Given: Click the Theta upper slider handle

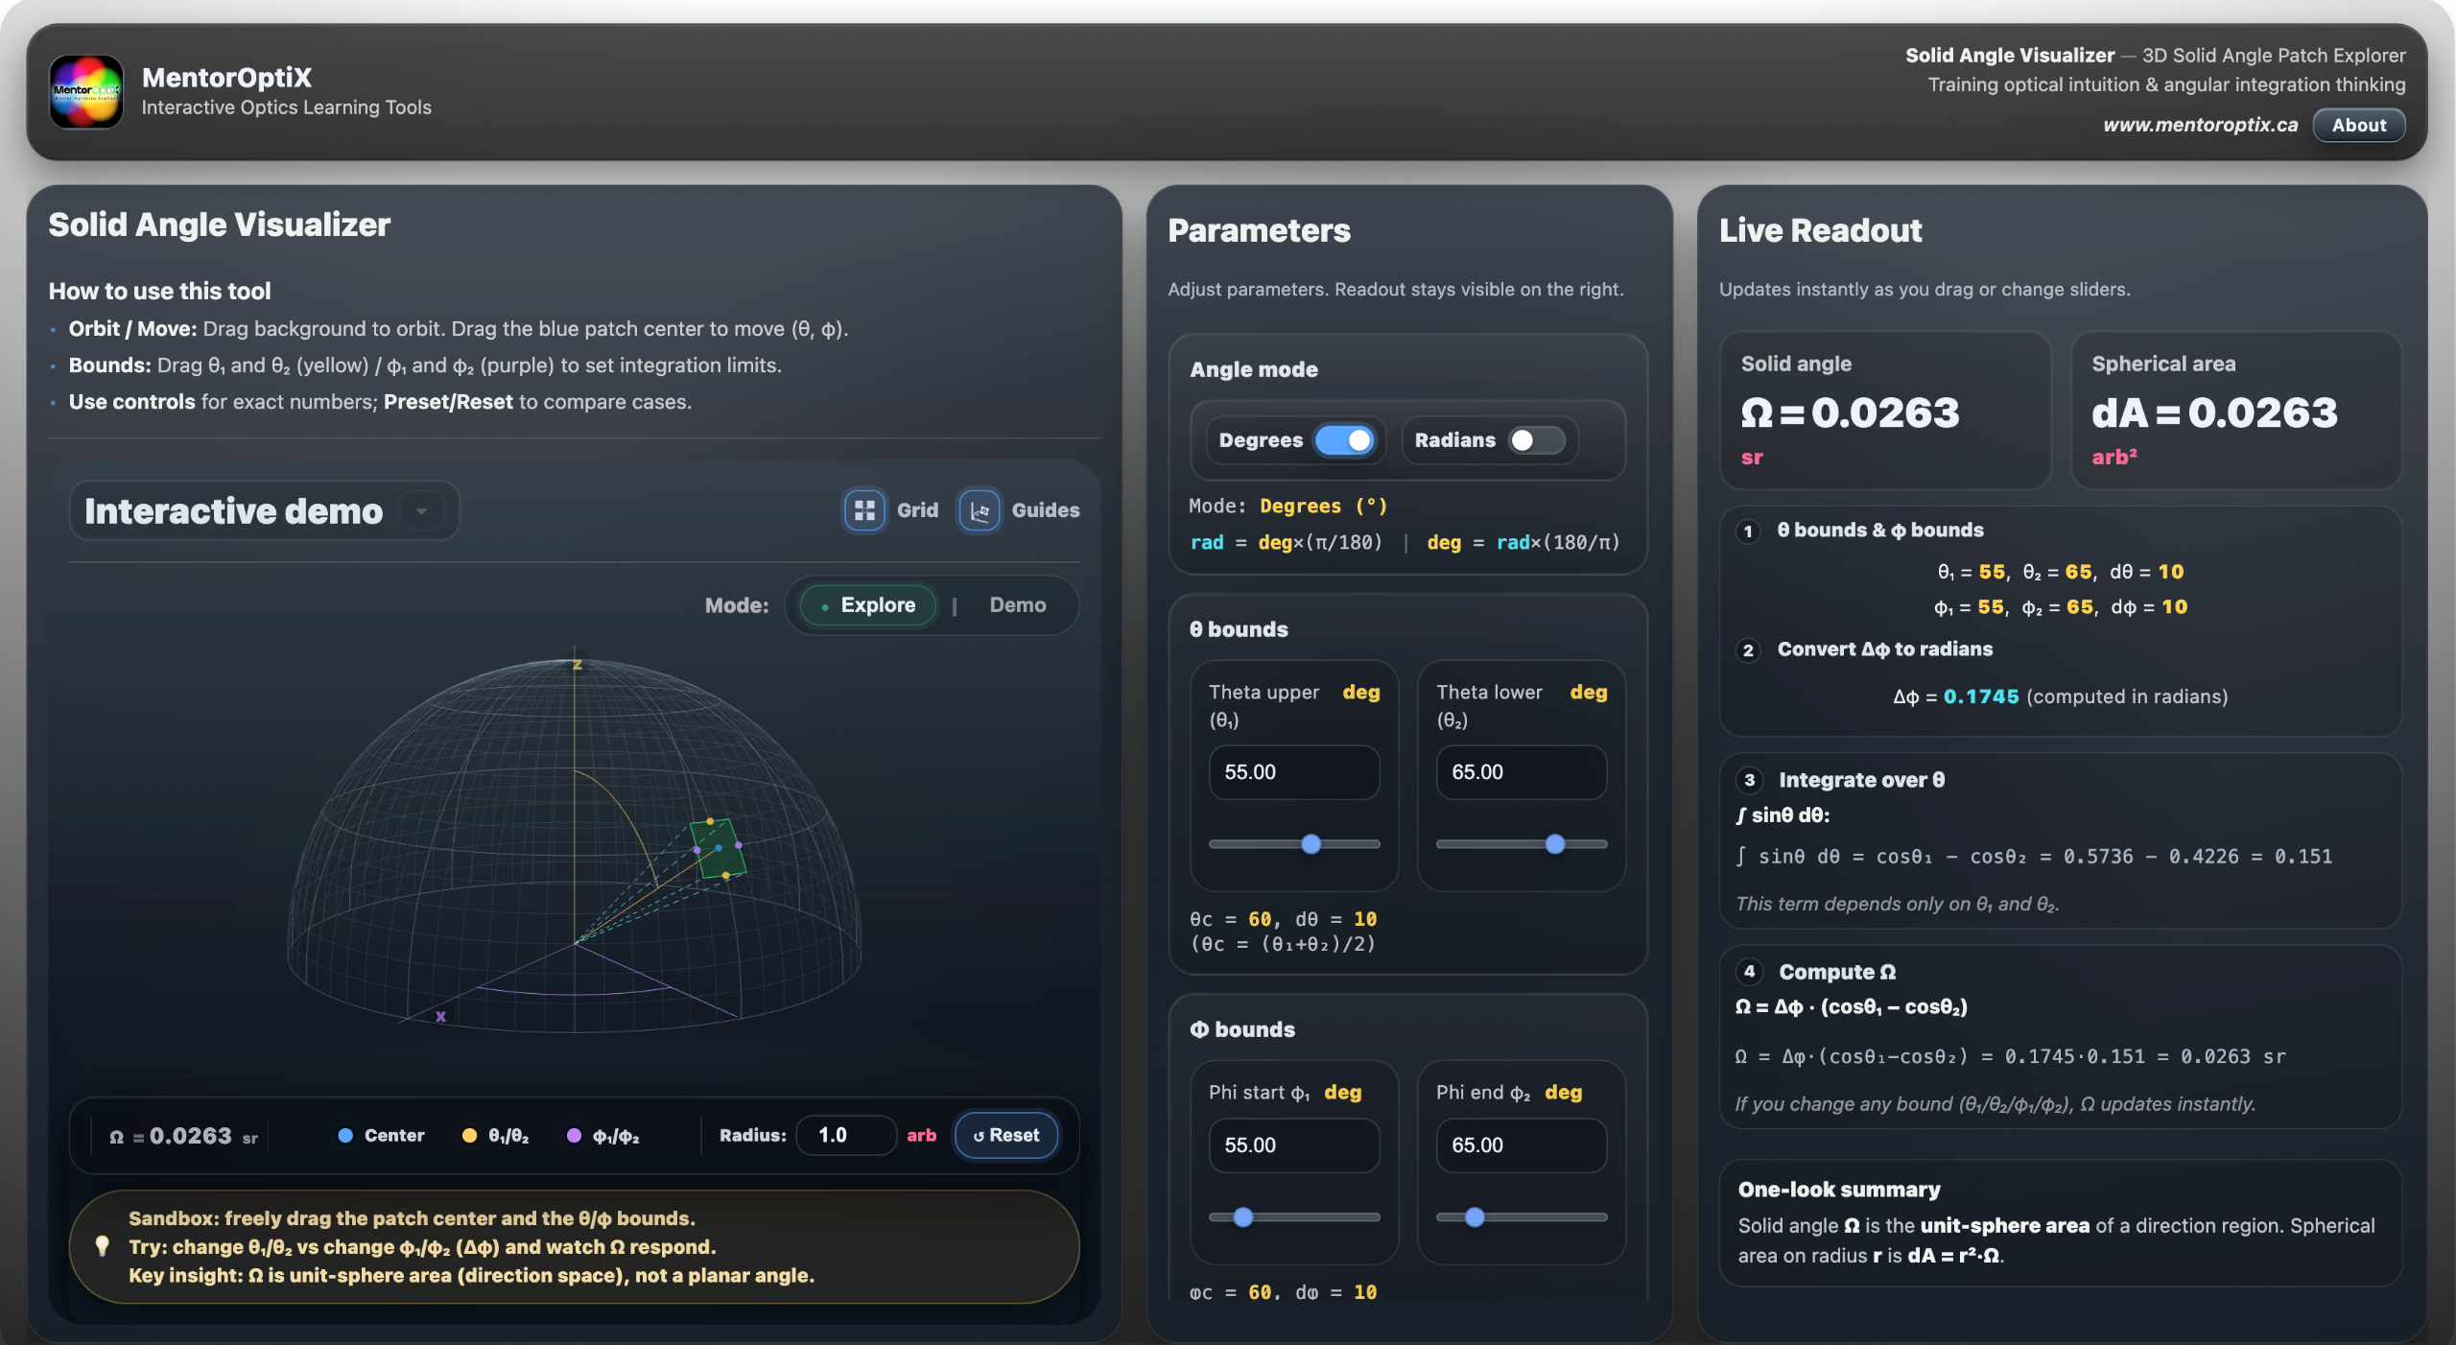Looking at the screenshot, I should pos(1311,844).
